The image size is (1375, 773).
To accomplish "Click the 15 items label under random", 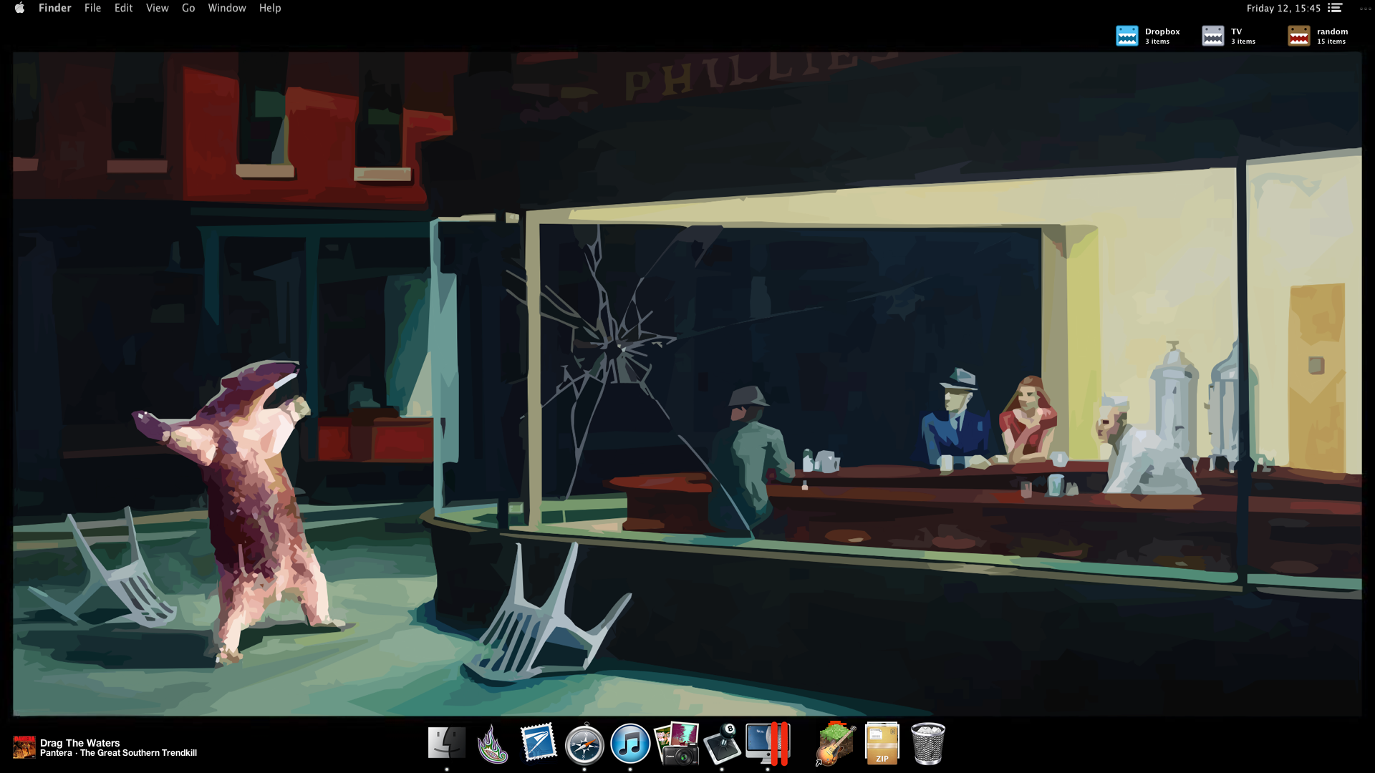I will (1331, 42).
